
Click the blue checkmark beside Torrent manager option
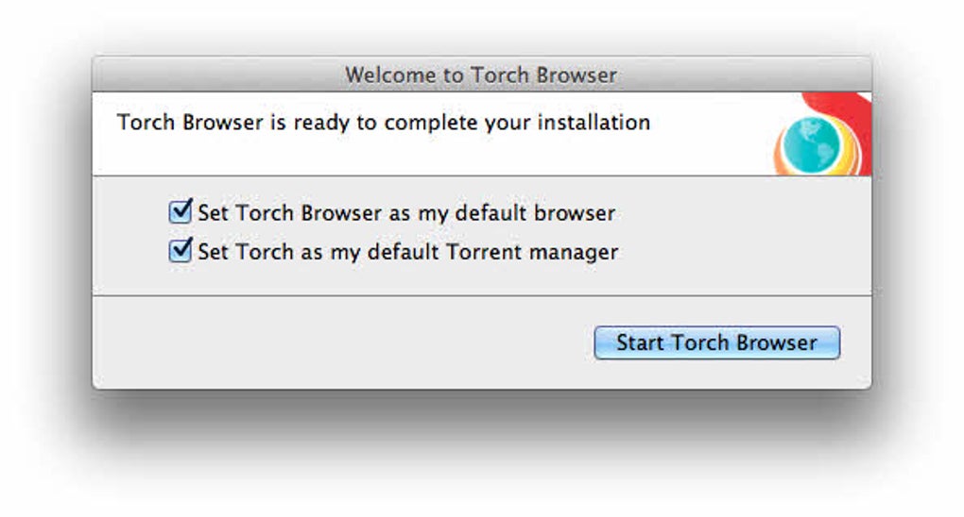pos(181,251)
